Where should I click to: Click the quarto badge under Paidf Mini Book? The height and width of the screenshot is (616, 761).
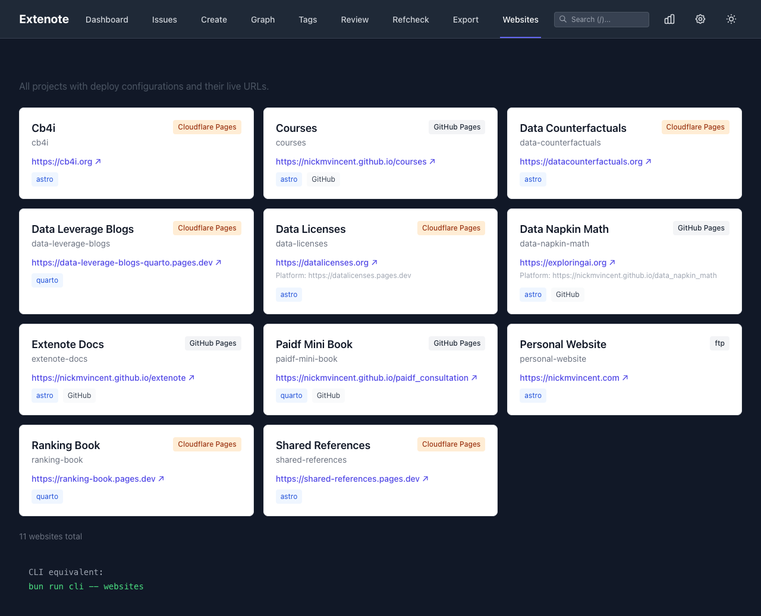point(291,395)
